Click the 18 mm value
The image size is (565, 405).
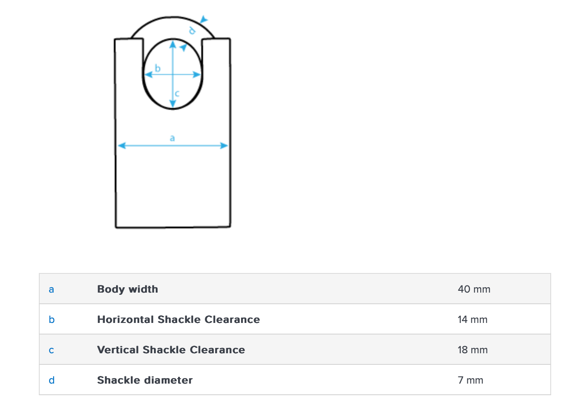click(473, 350)
